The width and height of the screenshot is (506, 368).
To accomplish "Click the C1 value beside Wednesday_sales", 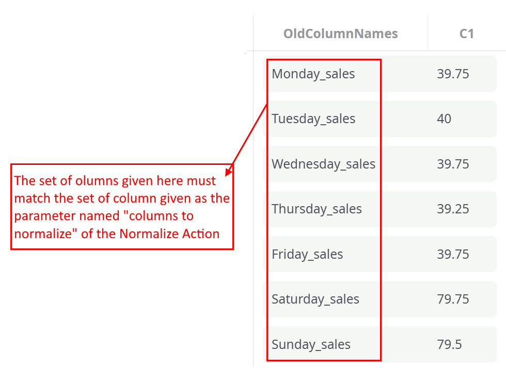I will click(x=453, y=164).
